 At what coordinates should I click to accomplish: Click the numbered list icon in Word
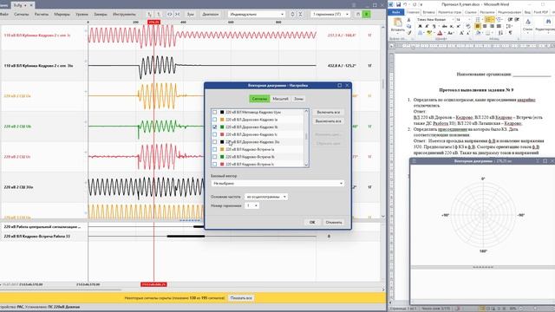tap(487, 19)
